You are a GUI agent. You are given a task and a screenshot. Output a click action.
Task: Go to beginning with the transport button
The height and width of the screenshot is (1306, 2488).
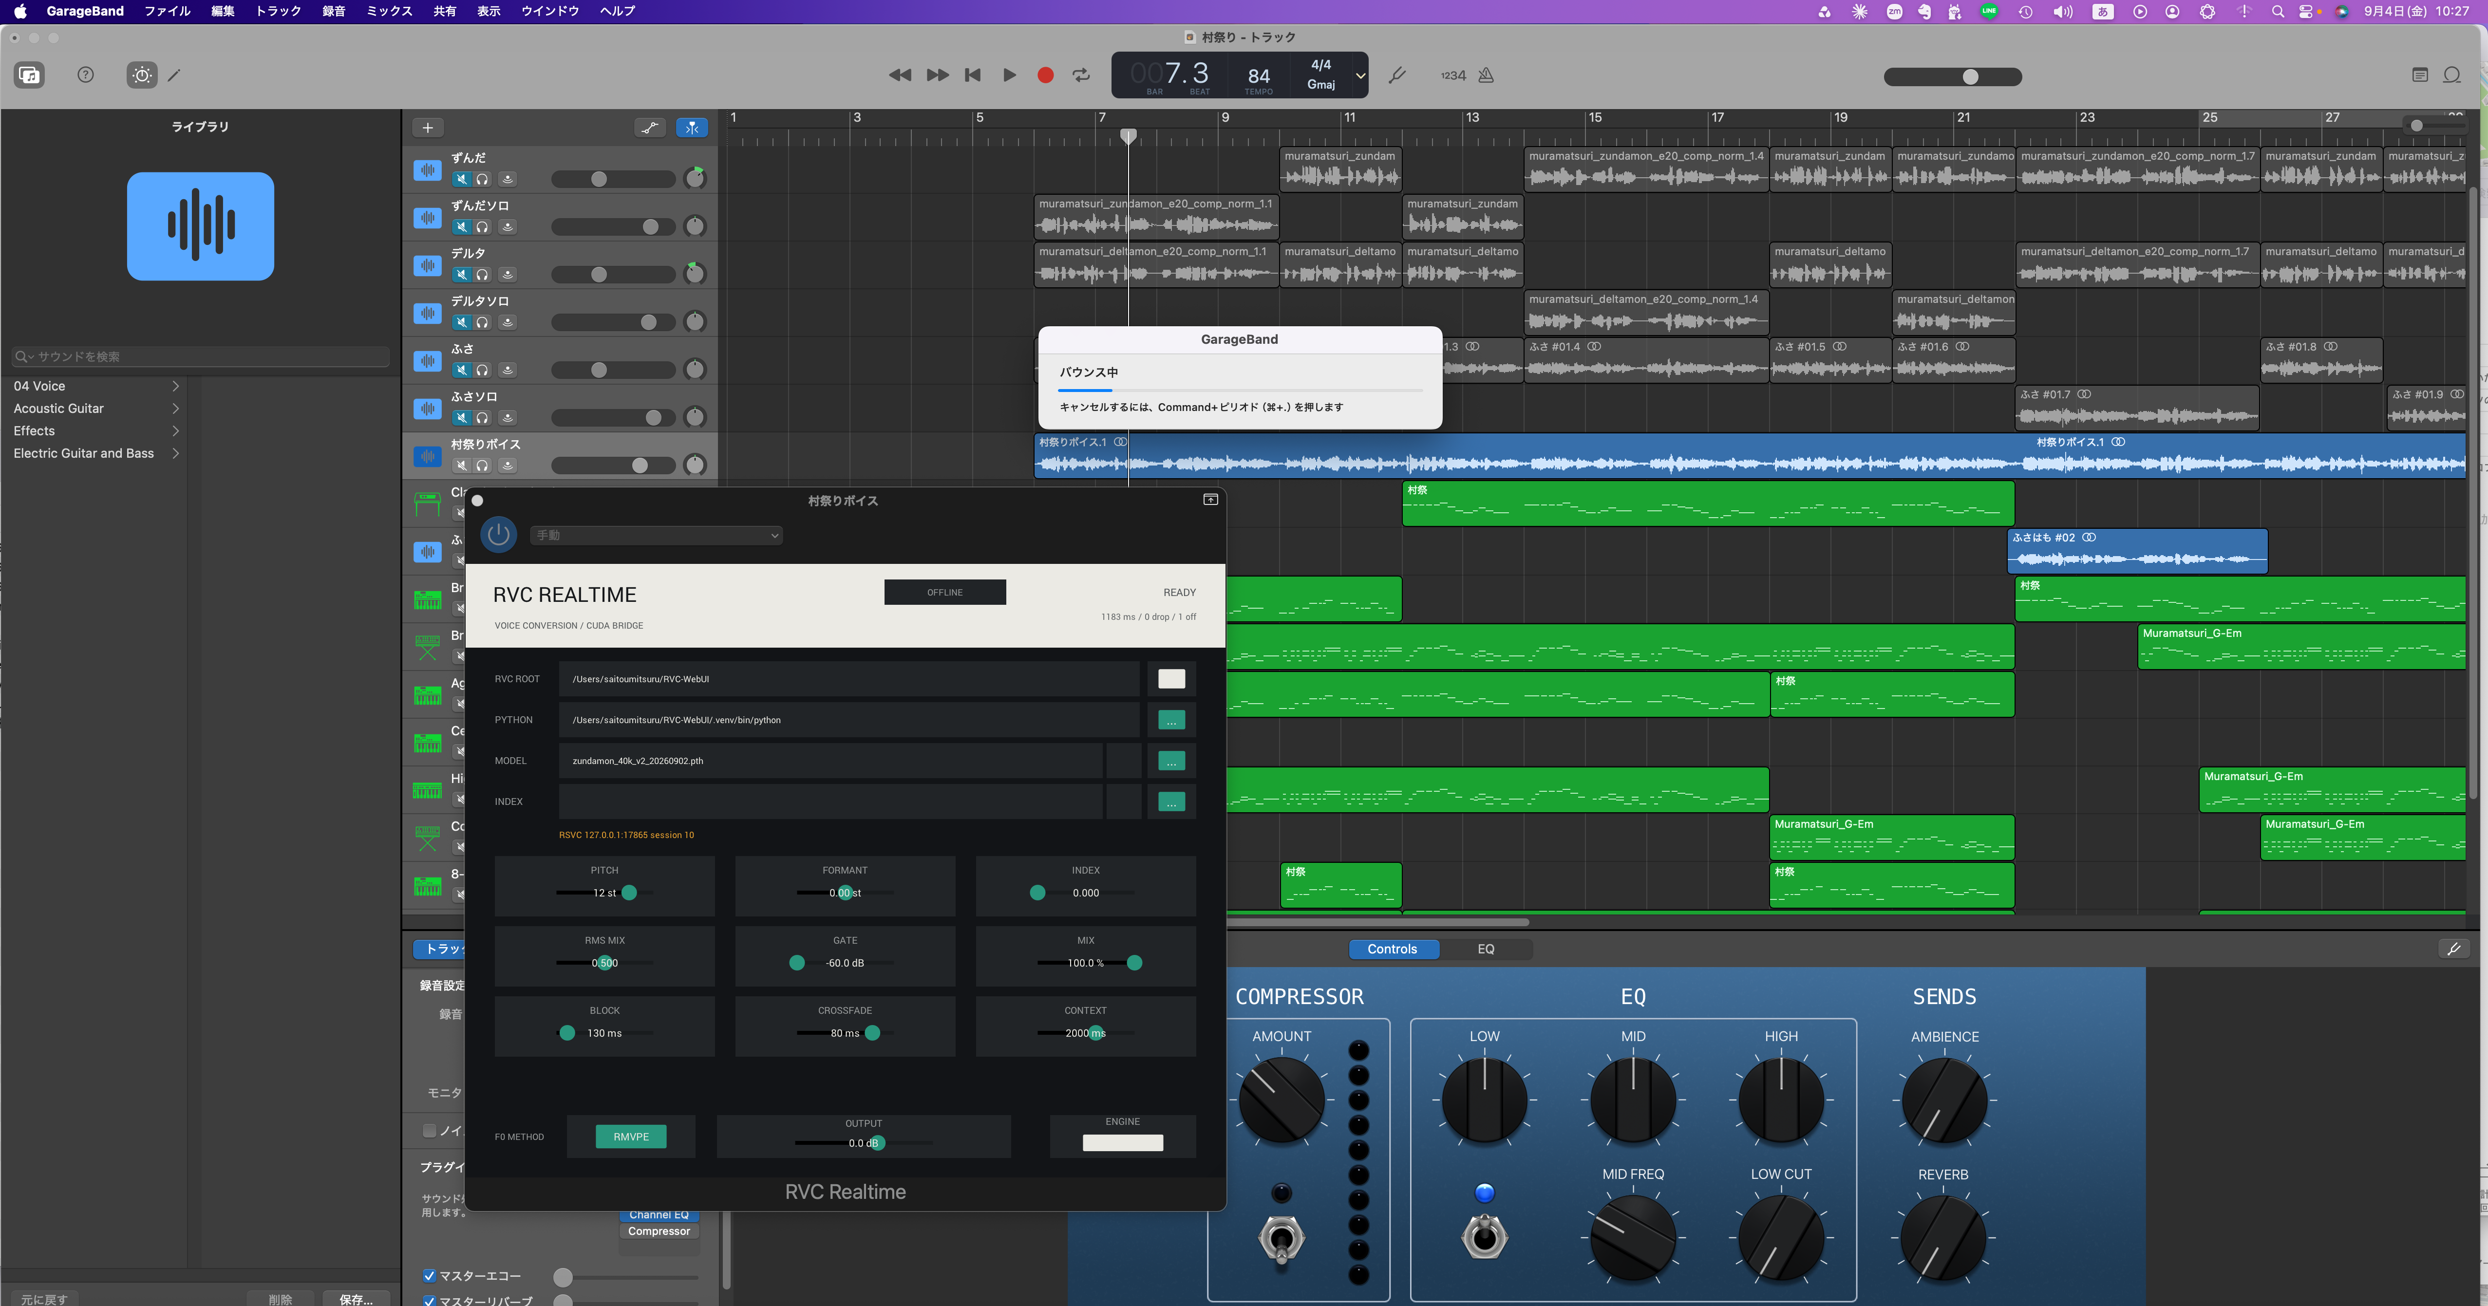[973, 75]
